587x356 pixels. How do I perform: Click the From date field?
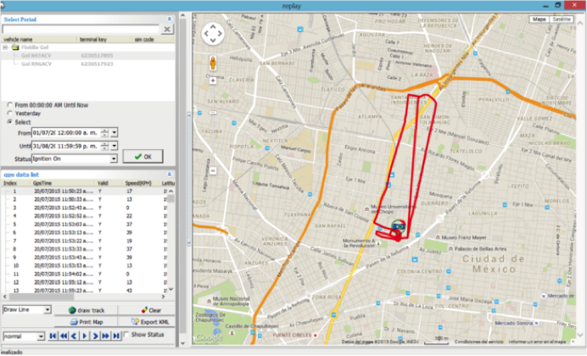tap(66, 132)
